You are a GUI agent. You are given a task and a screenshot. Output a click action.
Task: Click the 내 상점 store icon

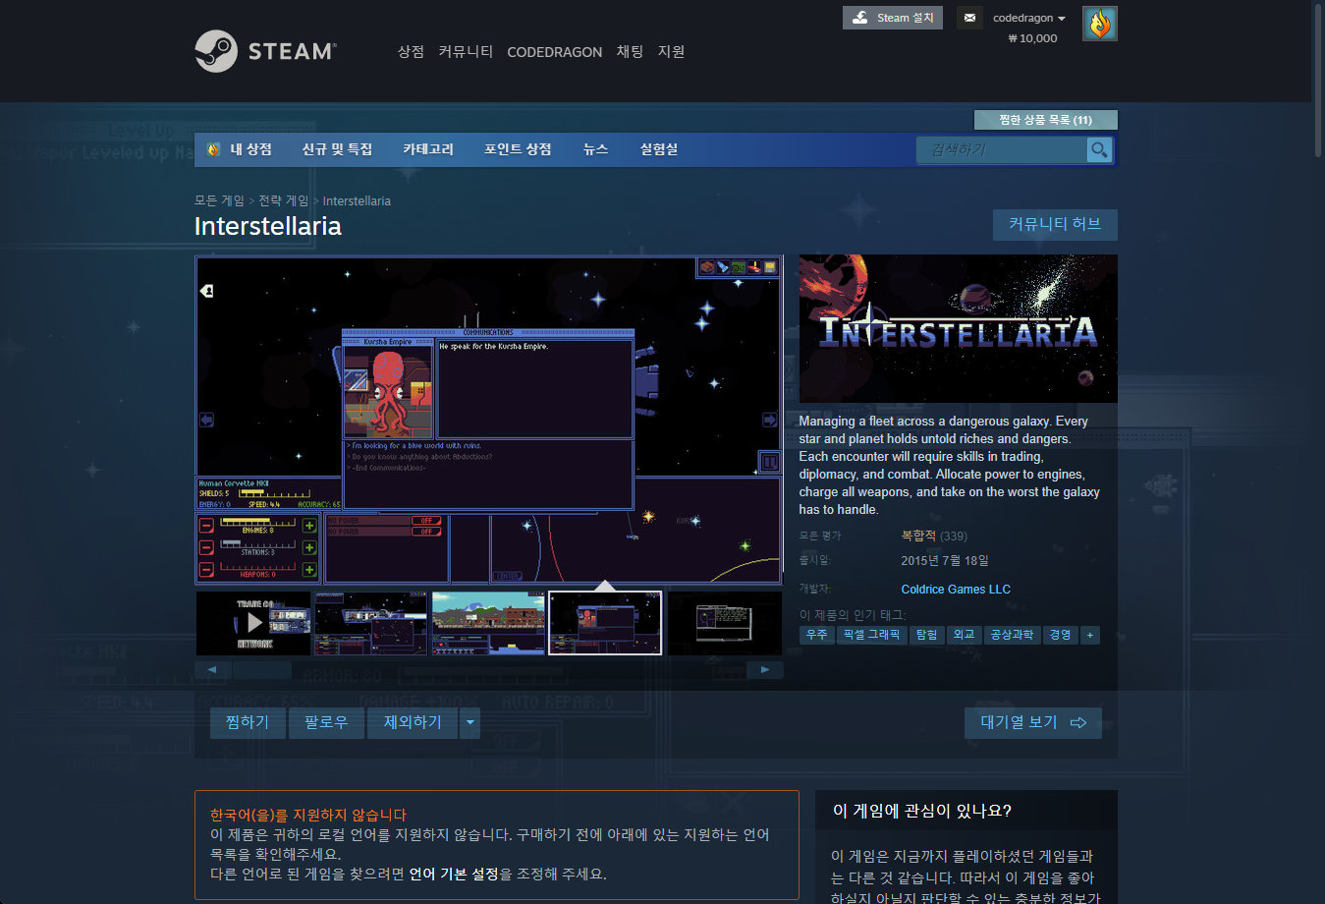[x=213, y=149]
